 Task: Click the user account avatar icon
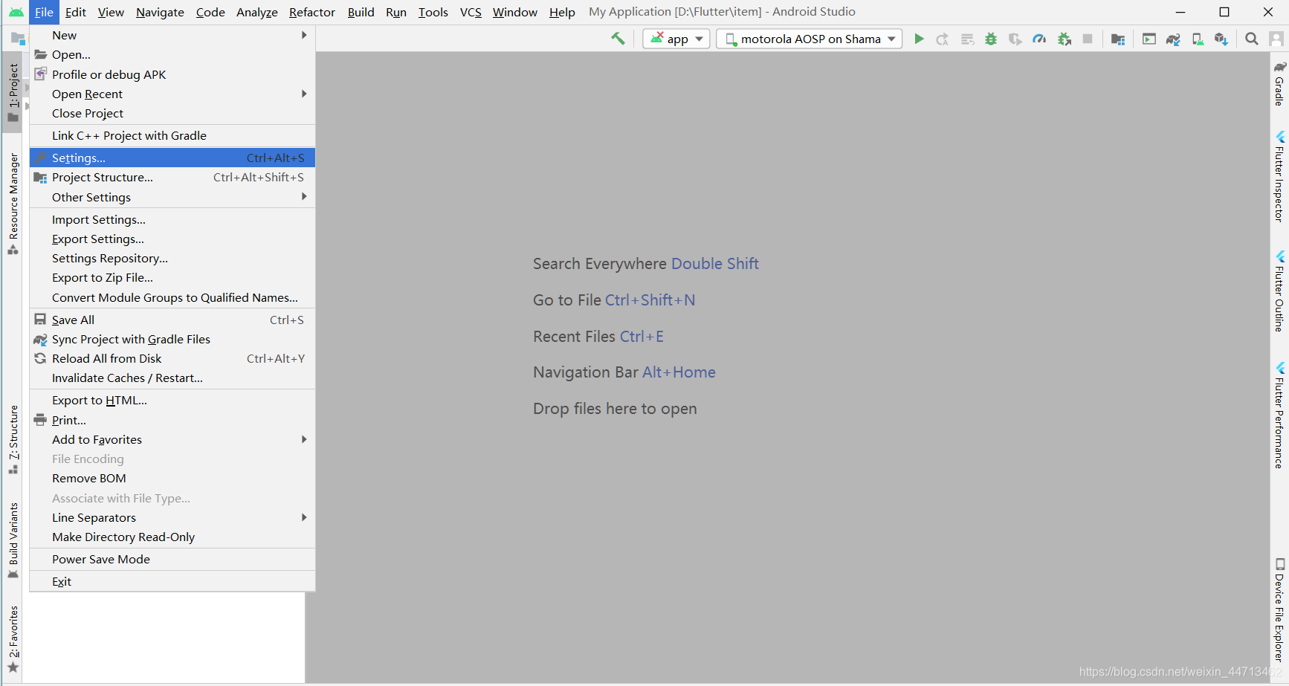(1276, 39)
